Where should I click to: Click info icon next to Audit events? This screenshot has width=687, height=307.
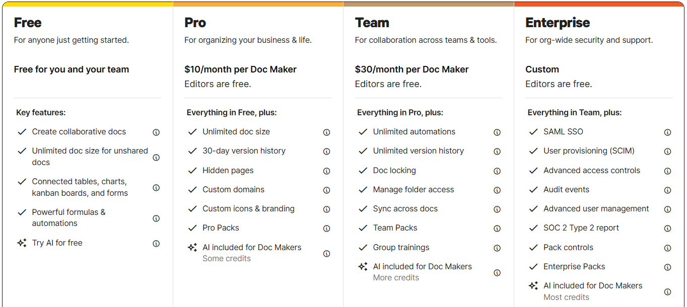click(x=667, y=190)
